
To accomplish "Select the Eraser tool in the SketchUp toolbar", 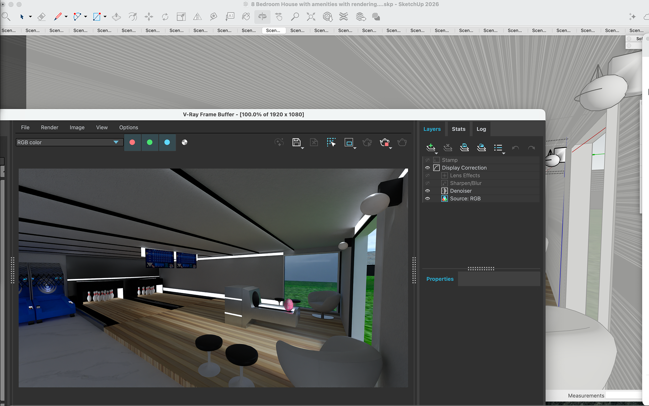I will pos(41,17).
